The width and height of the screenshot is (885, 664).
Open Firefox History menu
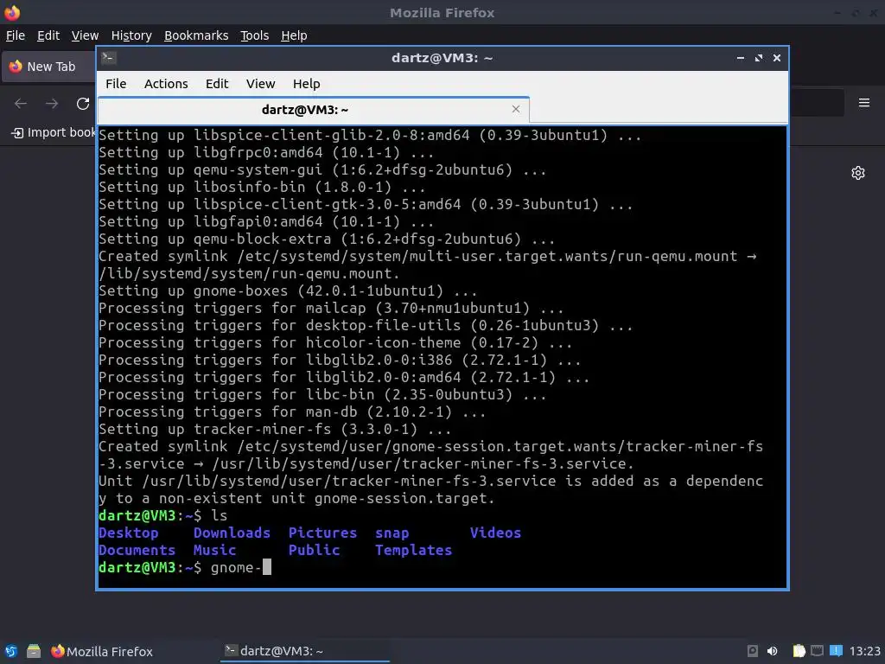pos(131,35)
